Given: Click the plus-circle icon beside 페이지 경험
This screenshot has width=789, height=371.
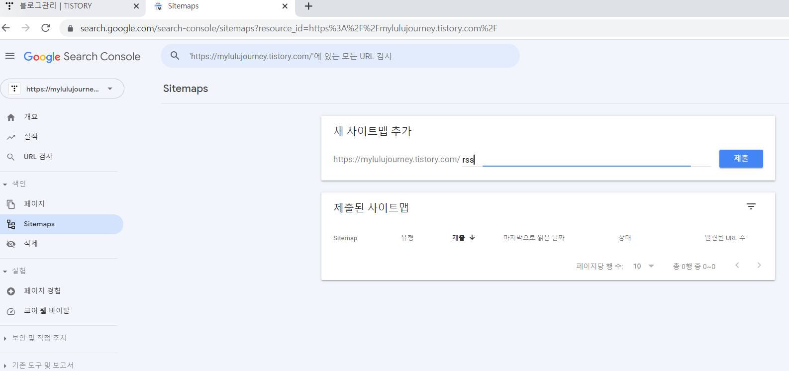Looking at the screenshot, I should (x=11, y=291).
